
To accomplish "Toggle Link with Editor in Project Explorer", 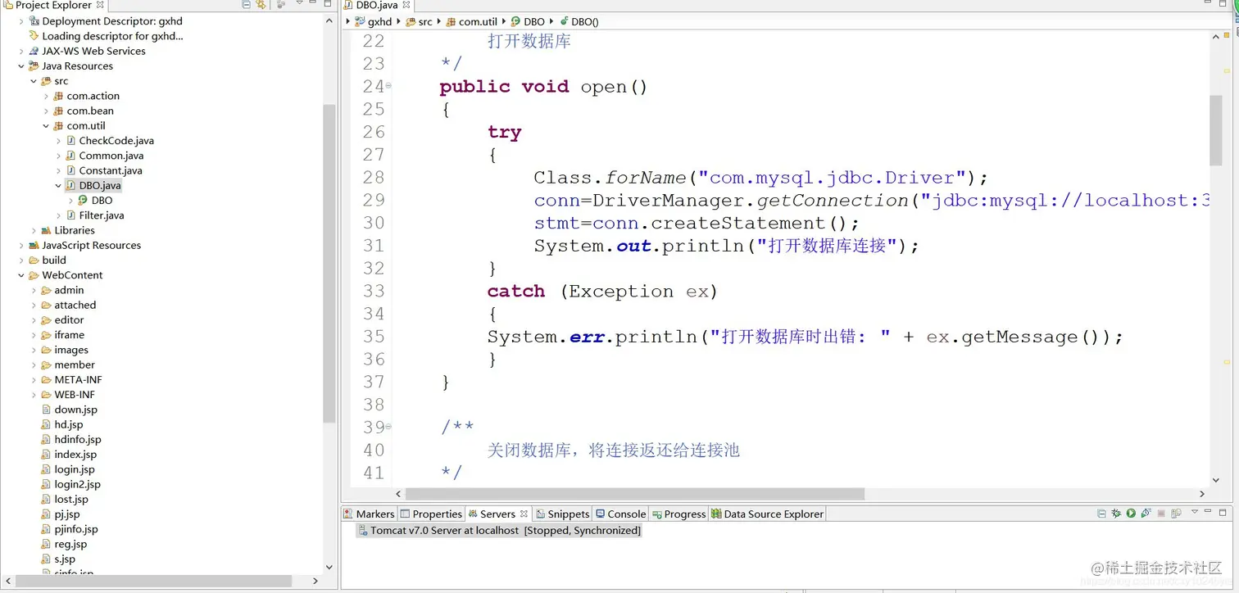I will (x=261, y=5).
